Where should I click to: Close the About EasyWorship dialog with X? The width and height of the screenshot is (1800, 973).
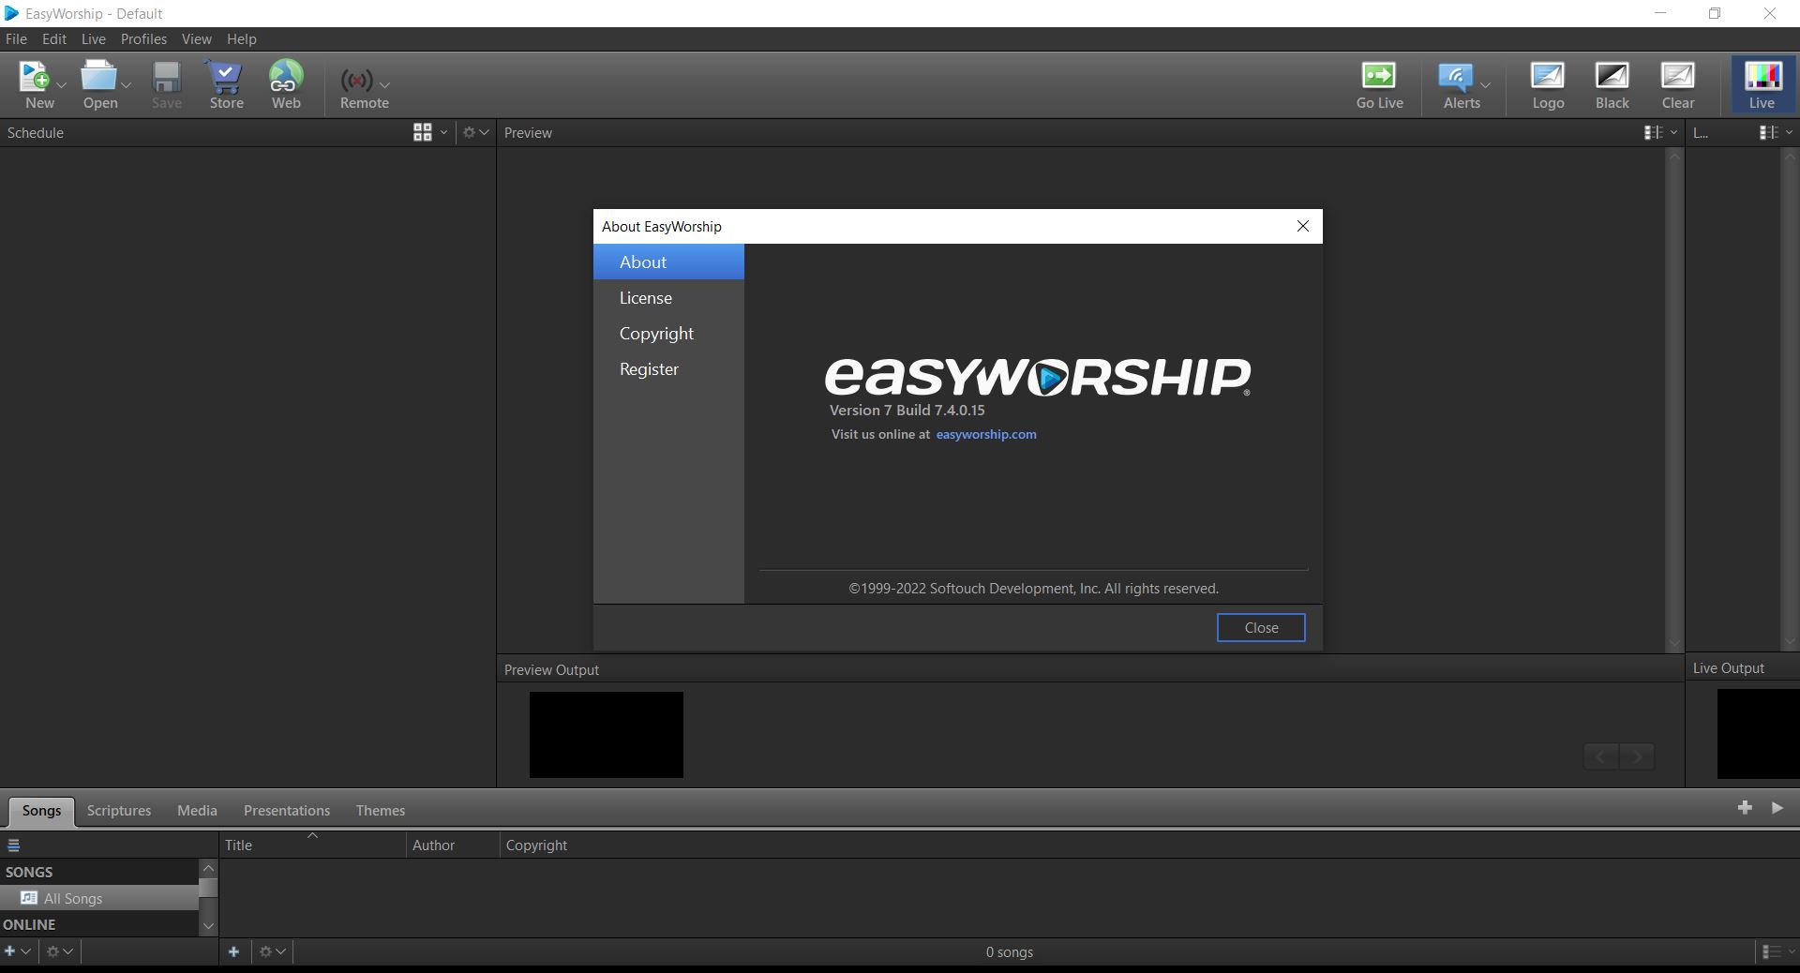point(1302,226)
